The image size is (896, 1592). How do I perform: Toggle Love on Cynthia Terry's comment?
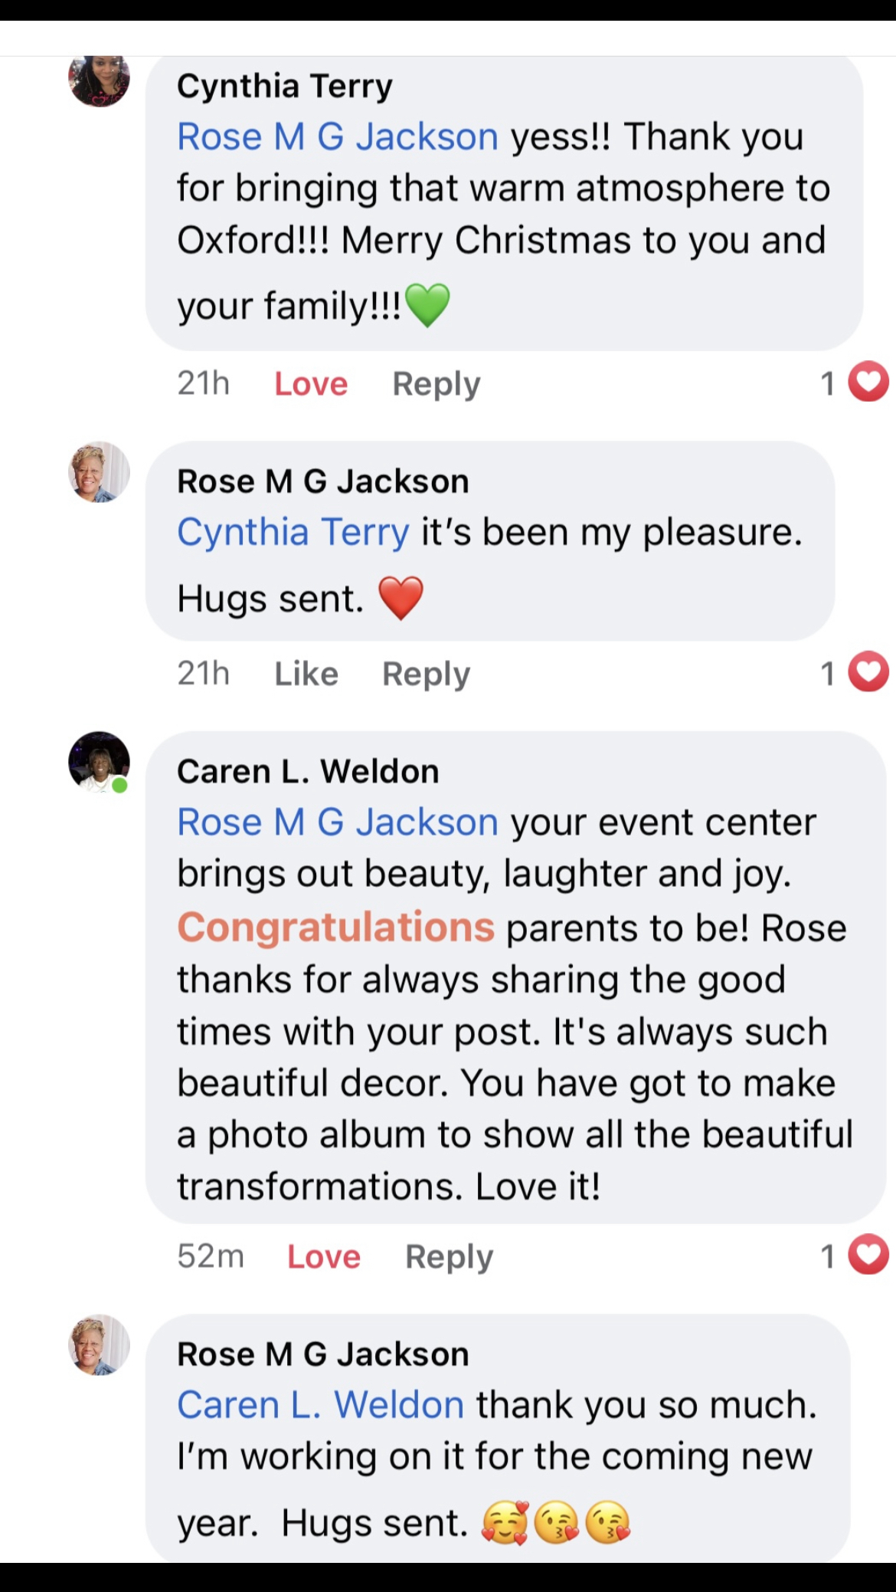coord(311,383)
